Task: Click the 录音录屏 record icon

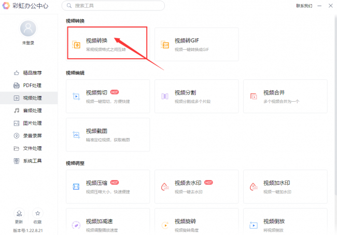Action: [x=17, y=136]
